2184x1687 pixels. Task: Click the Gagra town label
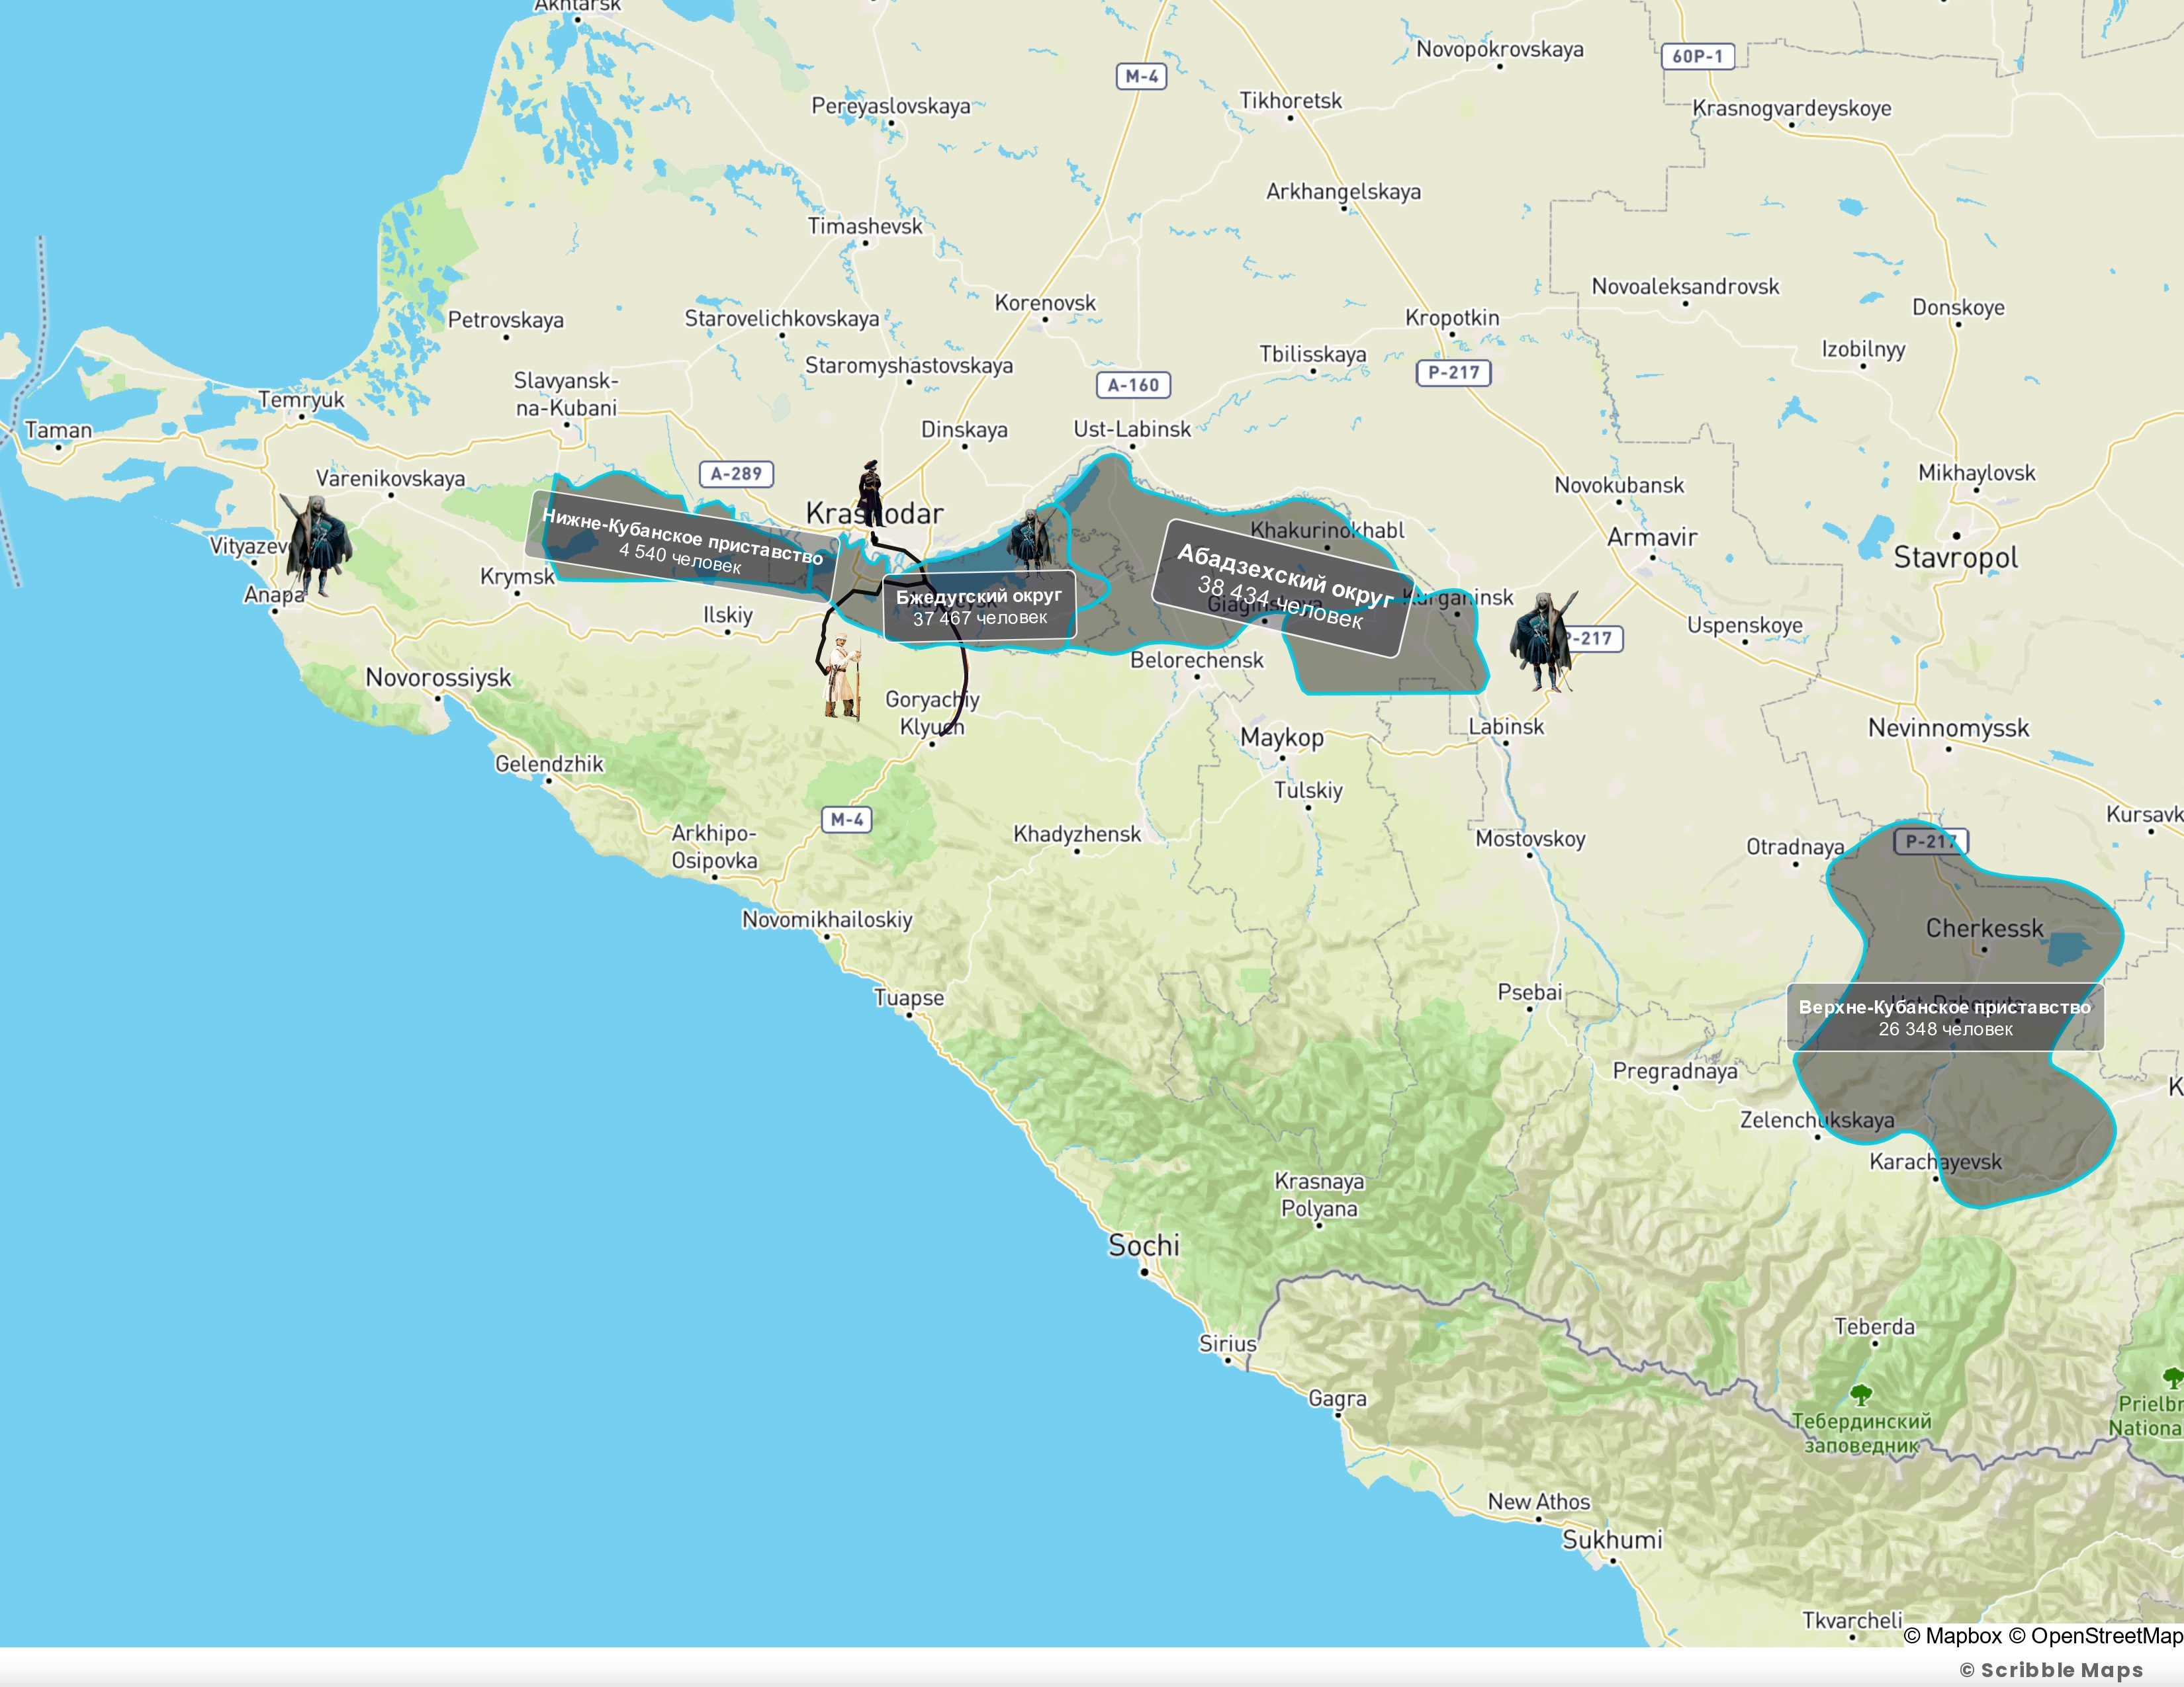(1337, 1399)
